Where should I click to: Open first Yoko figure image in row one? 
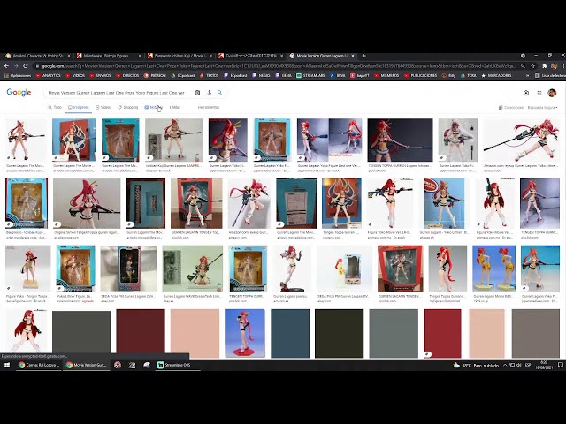click(x=26, y=140)
